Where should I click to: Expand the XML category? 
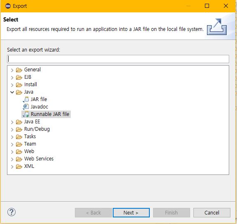click(x=12, y=167)
